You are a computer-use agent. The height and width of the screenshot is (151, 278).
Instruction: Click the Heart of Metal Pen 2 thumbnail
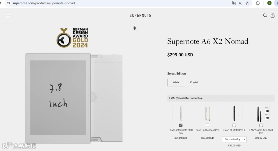(234, 113)
